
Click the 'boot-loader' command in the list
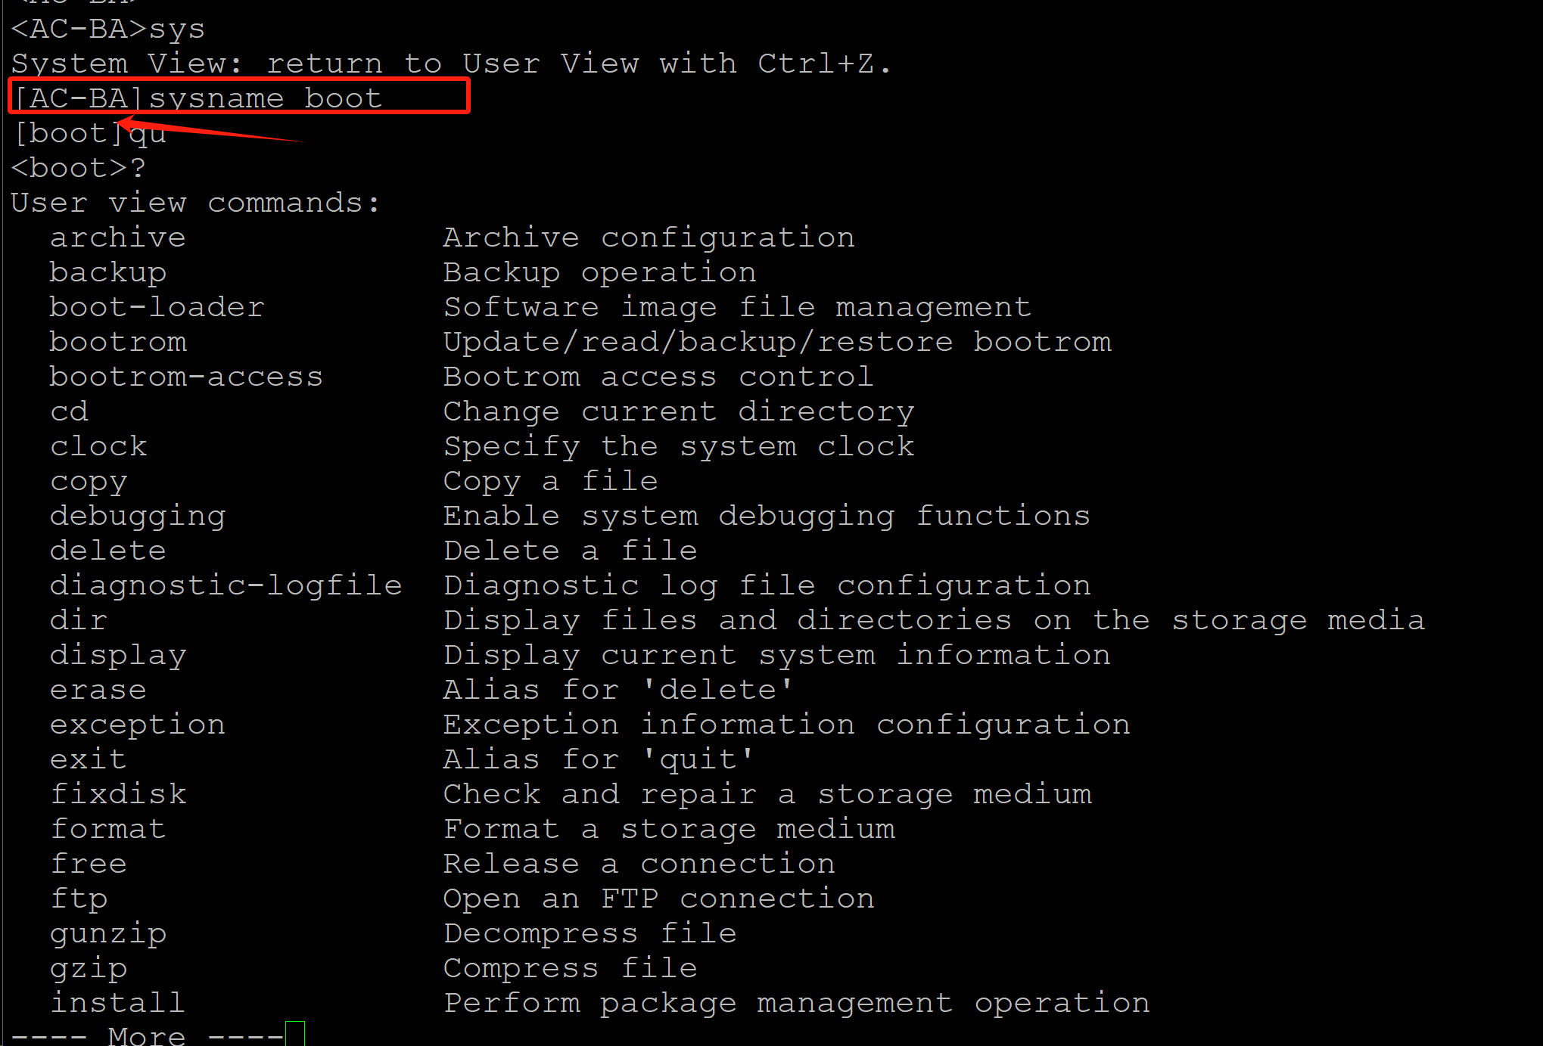(x=157, y=308)
